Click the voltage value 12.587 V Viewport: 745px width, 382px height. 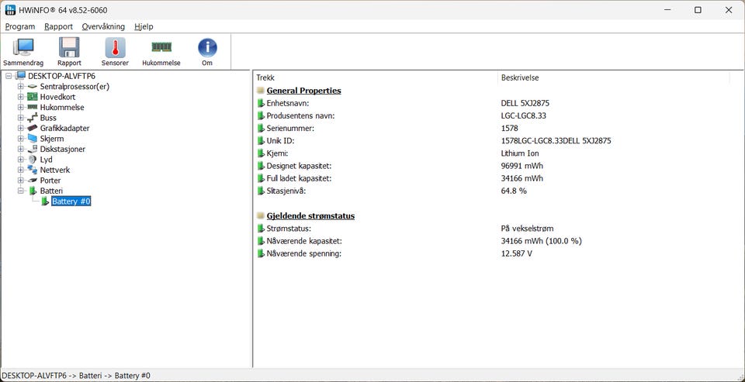pyautogui.click(x=517, y=253)
